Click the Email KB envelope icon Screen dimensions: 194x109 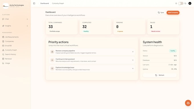point(3,46)
